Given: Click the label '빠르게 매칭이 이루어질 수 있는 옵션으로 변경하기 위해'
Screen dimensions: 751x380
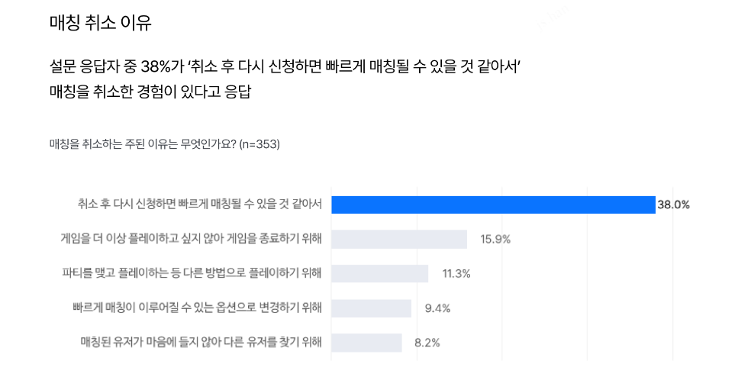Looking at the screenshot, I should [x=197, y=308].
